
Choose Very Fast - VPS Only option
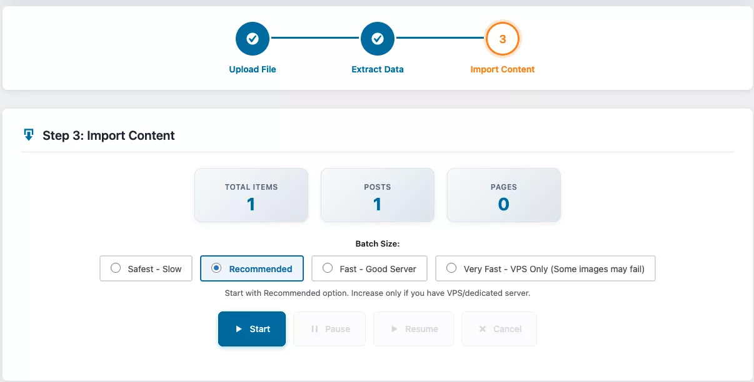coord(545,268)
